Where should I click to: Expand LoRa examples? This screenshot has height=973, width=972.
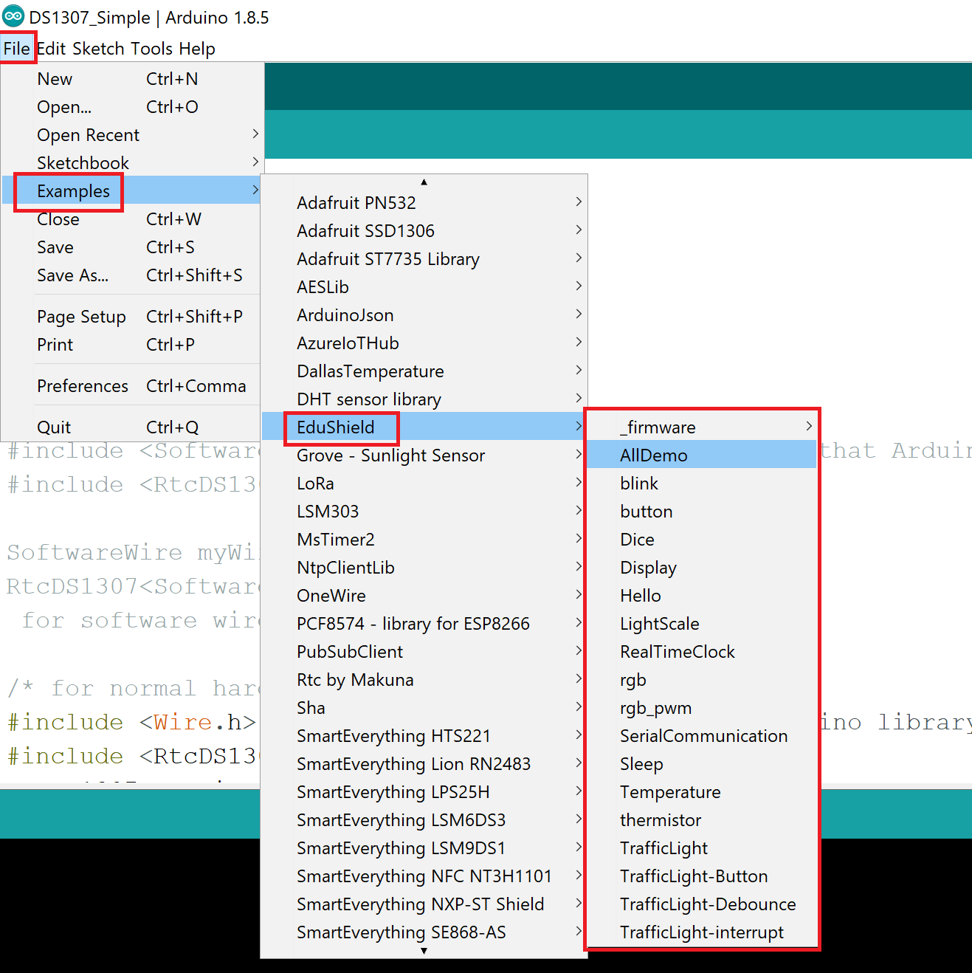coord(424,484)
